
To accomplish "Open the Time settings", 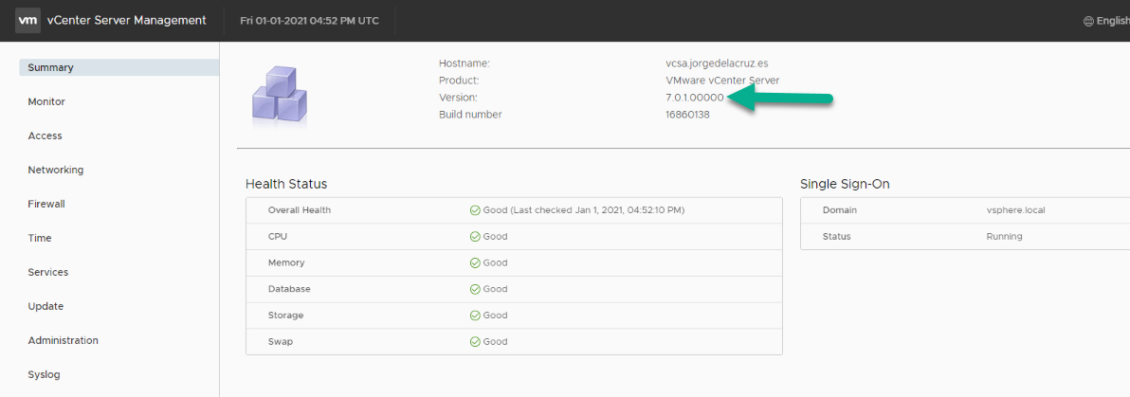I will (x=40, y=238).
